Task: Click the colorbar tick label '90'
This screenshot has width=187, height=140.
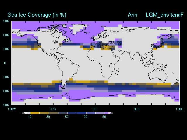Action: coord(104,117)
